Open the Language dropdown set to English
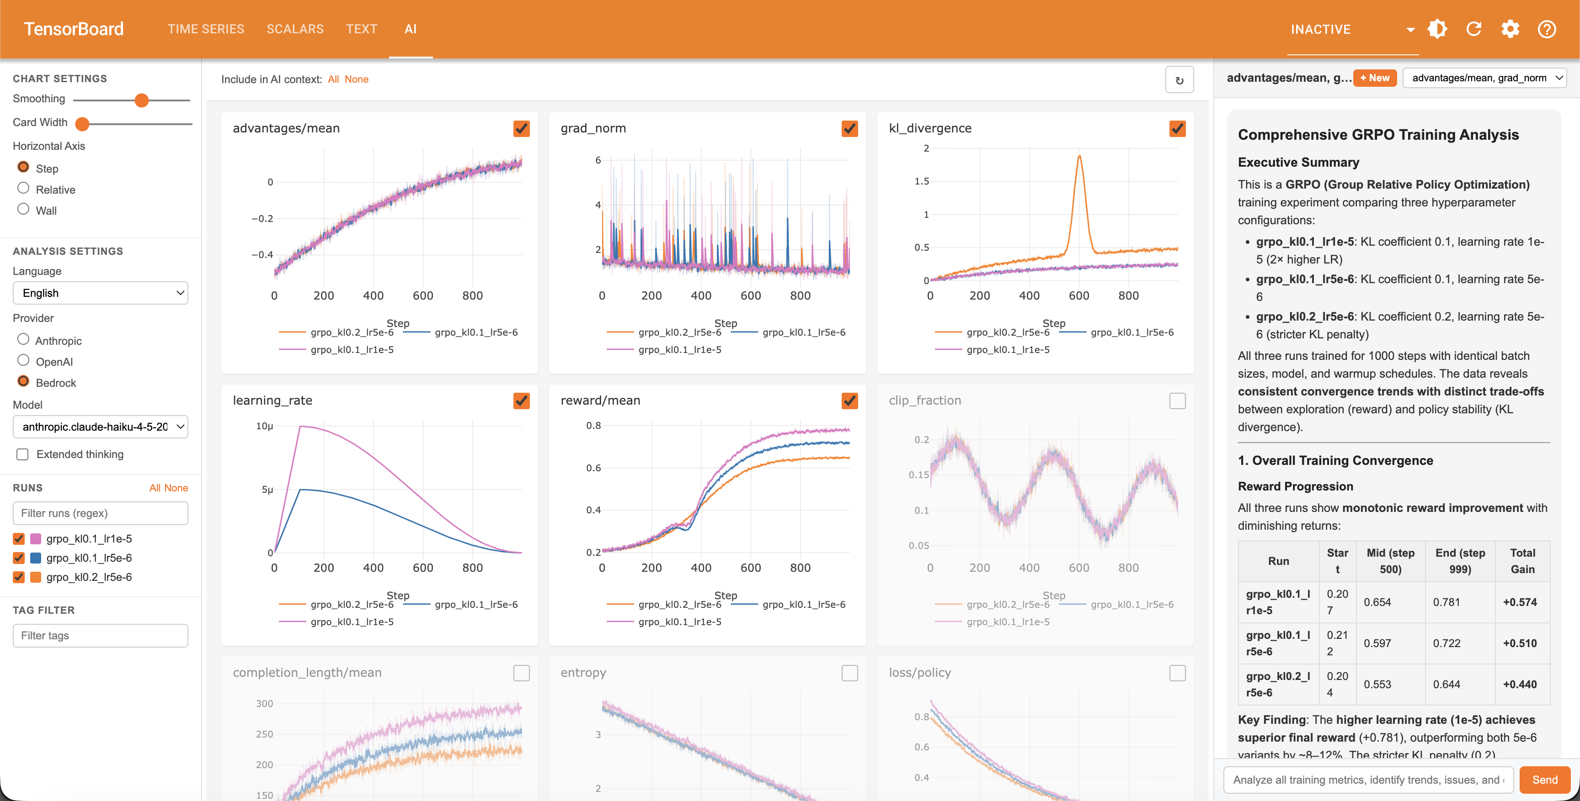 click(101, 293)
